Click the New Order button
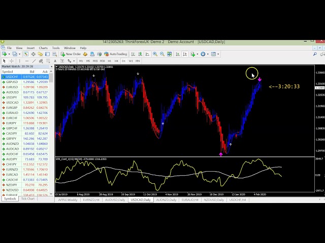325x243 pixels. pyautogui.click(x=71, y=54)
